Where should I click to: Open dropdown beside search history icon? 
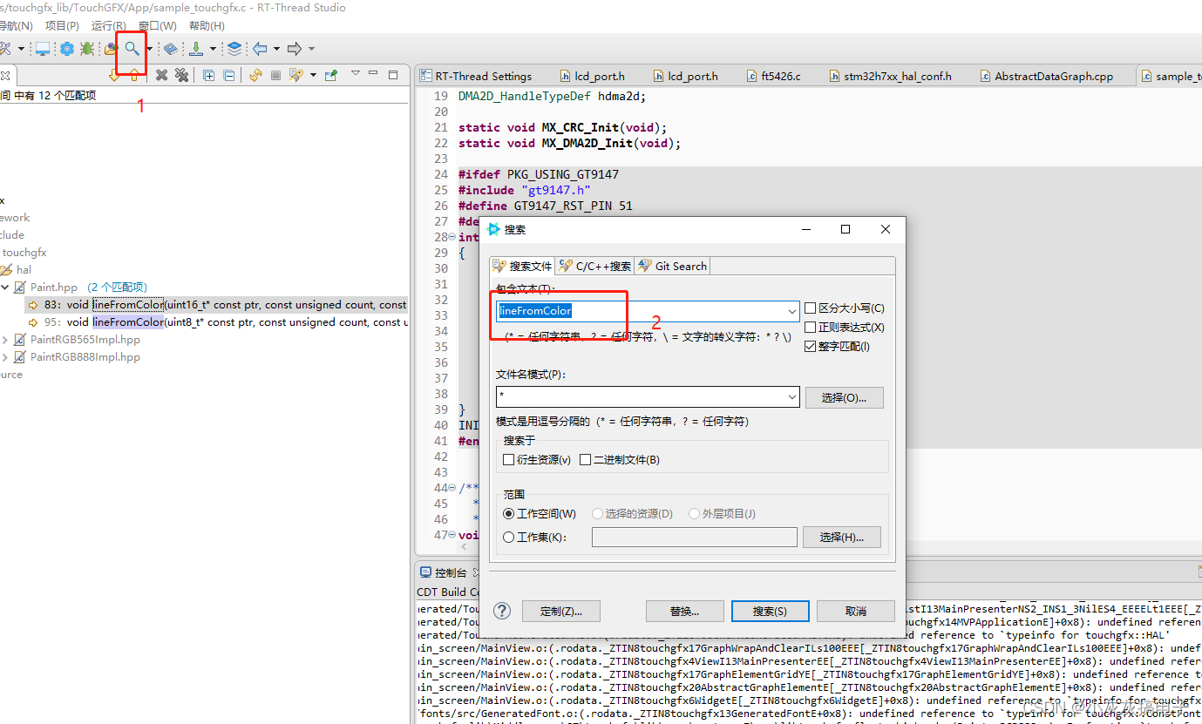click(313, 76)
